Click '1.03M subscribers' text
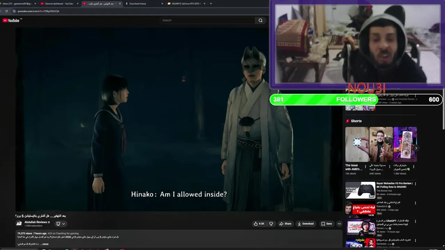The width and height of the screenshot is (445, 250). [33, 226]
